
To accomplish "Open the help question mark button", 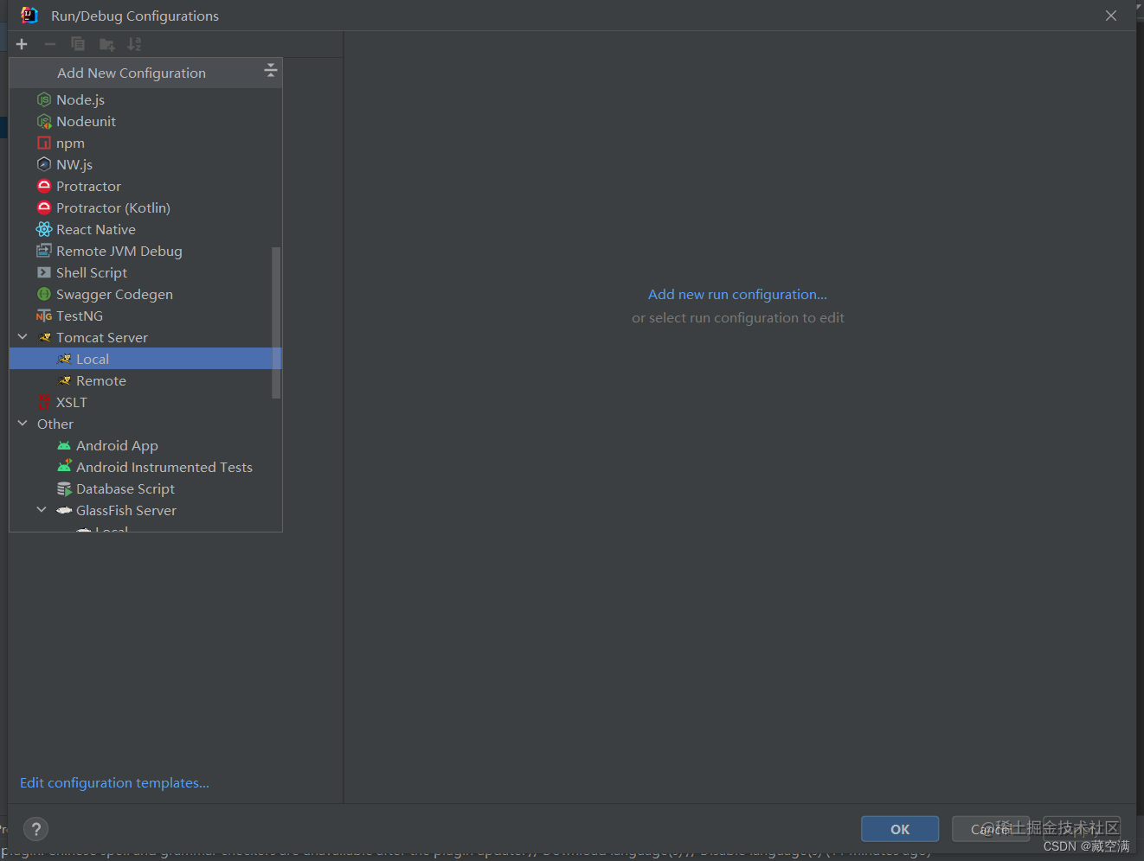I will pyautogui.click(x=35, y=830).
